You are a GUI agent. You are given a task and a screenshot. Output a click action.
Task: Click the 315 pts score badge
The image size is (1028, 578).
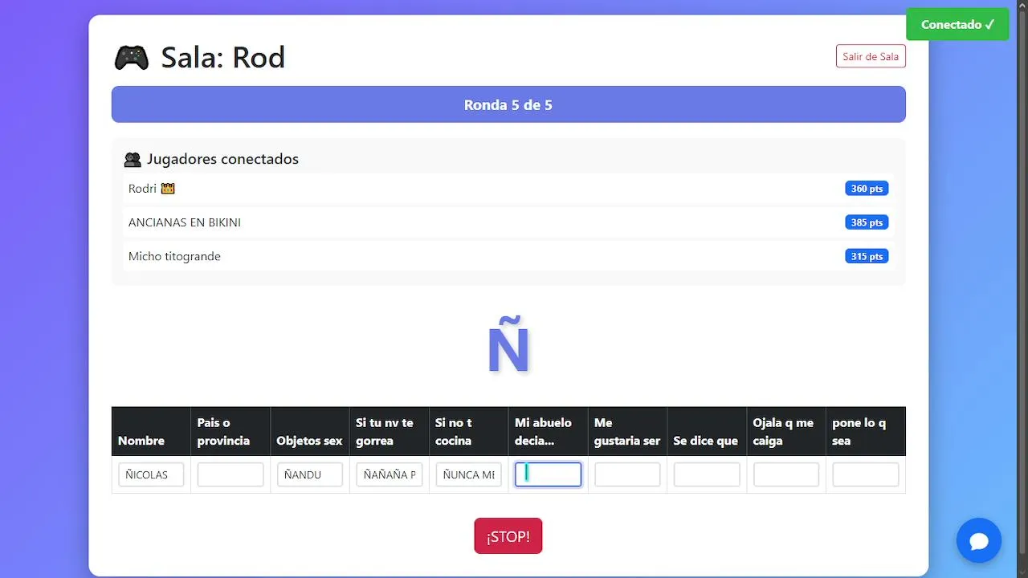[867, 256]
